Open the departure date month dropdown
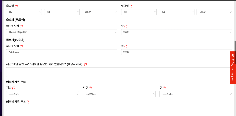The width and height of the screenshot is (236, 116). pyautogui.click(x=62, y=12)
